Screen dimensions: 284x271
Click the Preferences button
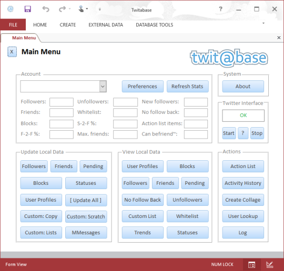(143, 86)
